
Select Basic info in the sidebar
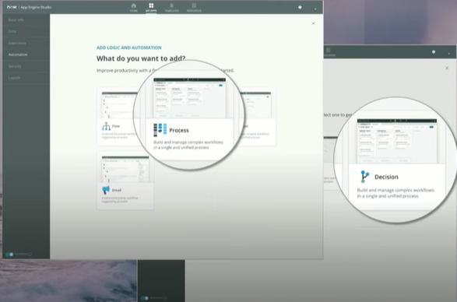pos(16,19)
